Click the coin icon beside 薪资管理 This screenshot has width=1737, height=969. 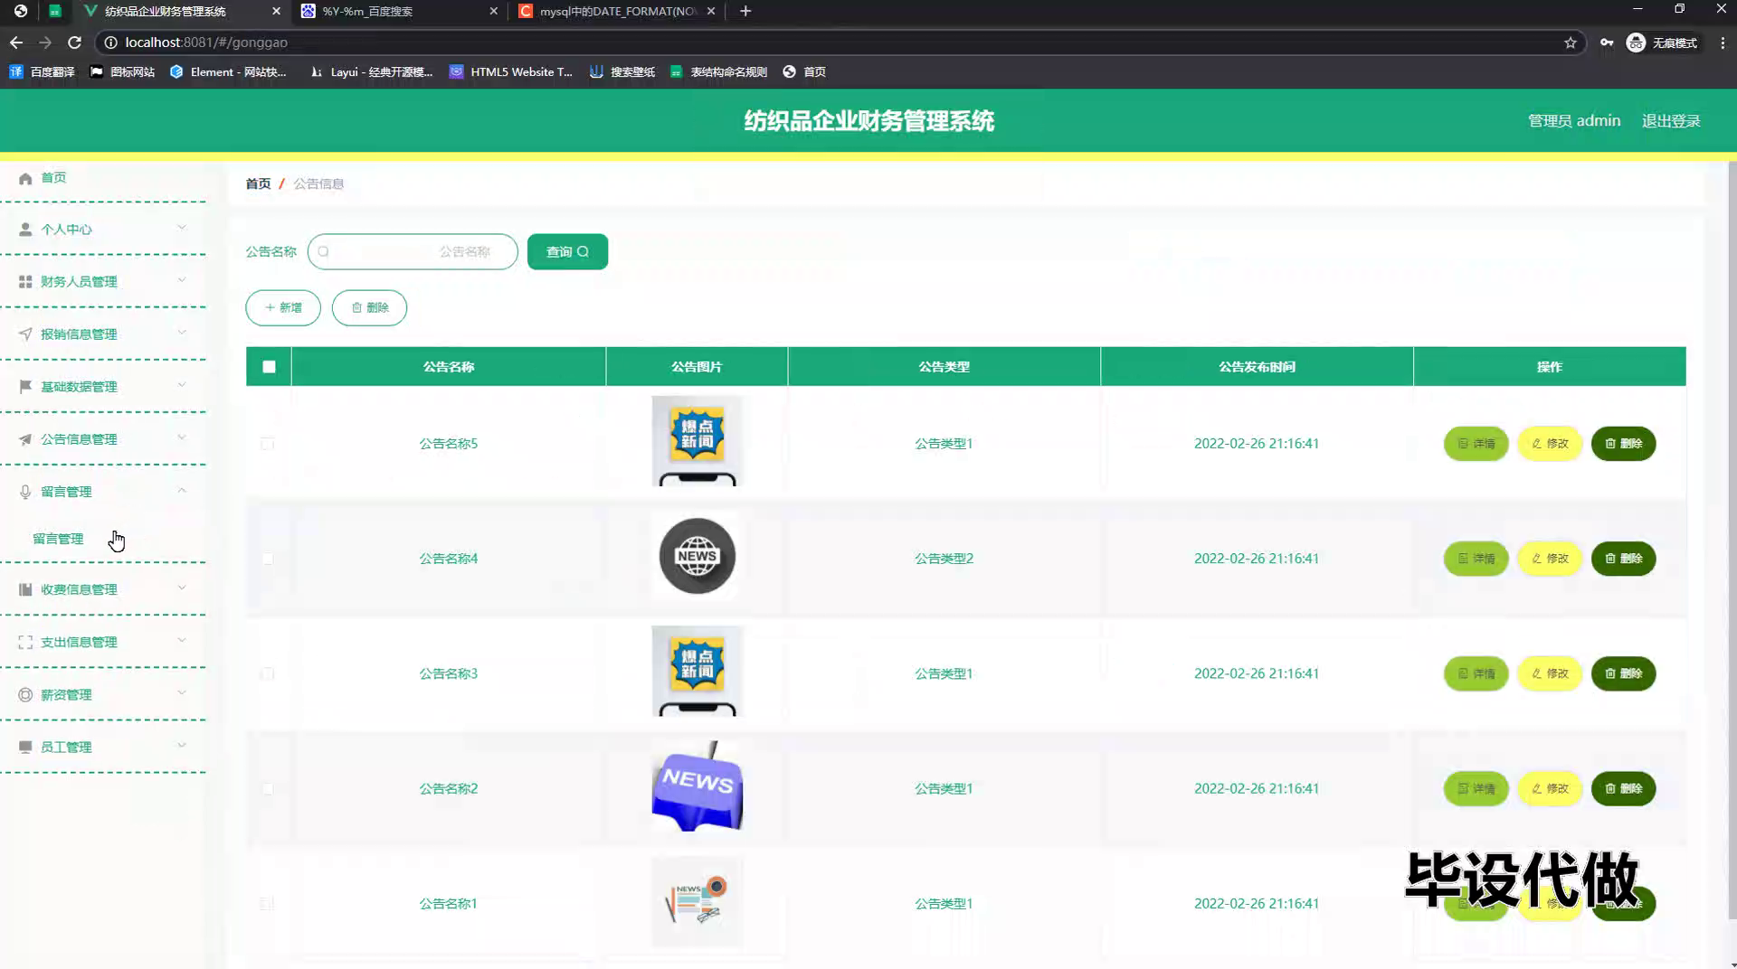click(x=25, y=694)
